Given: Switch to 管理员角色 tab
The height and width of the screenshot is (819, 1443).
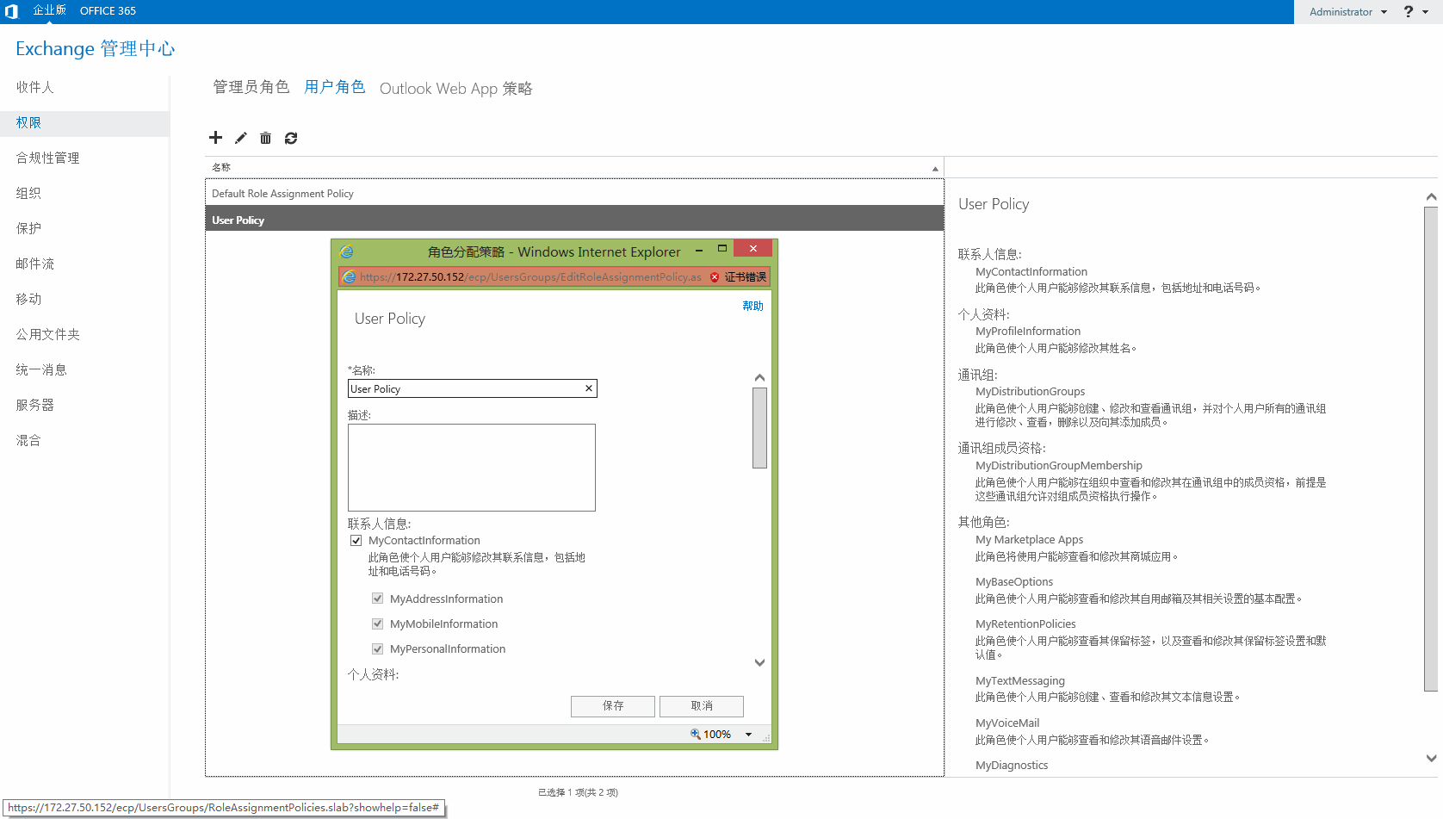Looking at the screenshot, I should (251, 87).
